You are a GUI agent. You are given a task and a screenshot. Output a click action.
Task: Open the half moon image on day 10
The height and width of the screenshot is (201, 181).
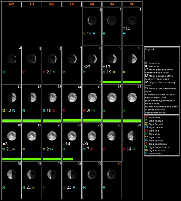point(132,59)
